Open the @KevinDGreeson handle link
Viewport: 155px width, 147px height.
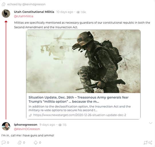27,129
